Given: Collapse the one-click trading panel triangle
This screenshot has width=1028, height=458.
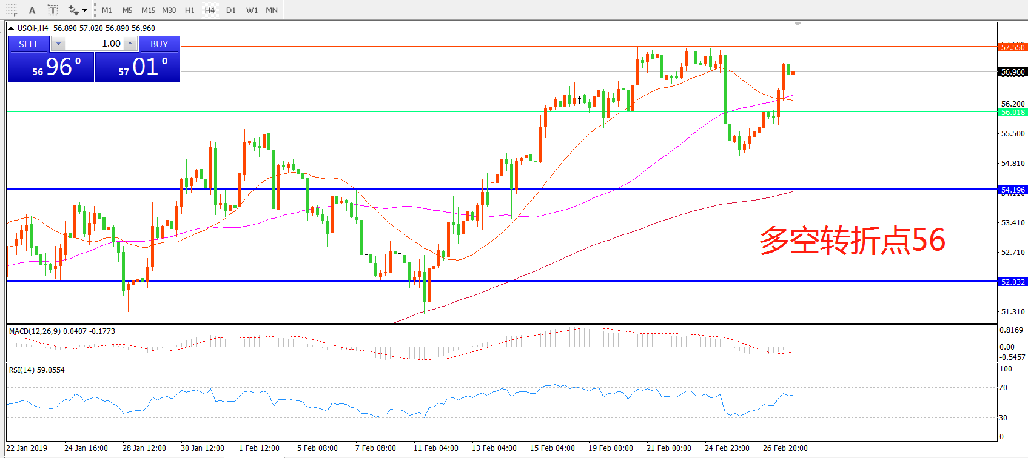Looking at the screenshot, I should click(x=11, y=28).
